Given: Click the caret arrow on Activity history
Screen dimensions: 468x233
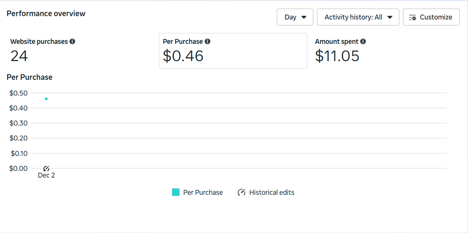Looking at the screenshot, I should pyautogui.click(x=390, y=17).
